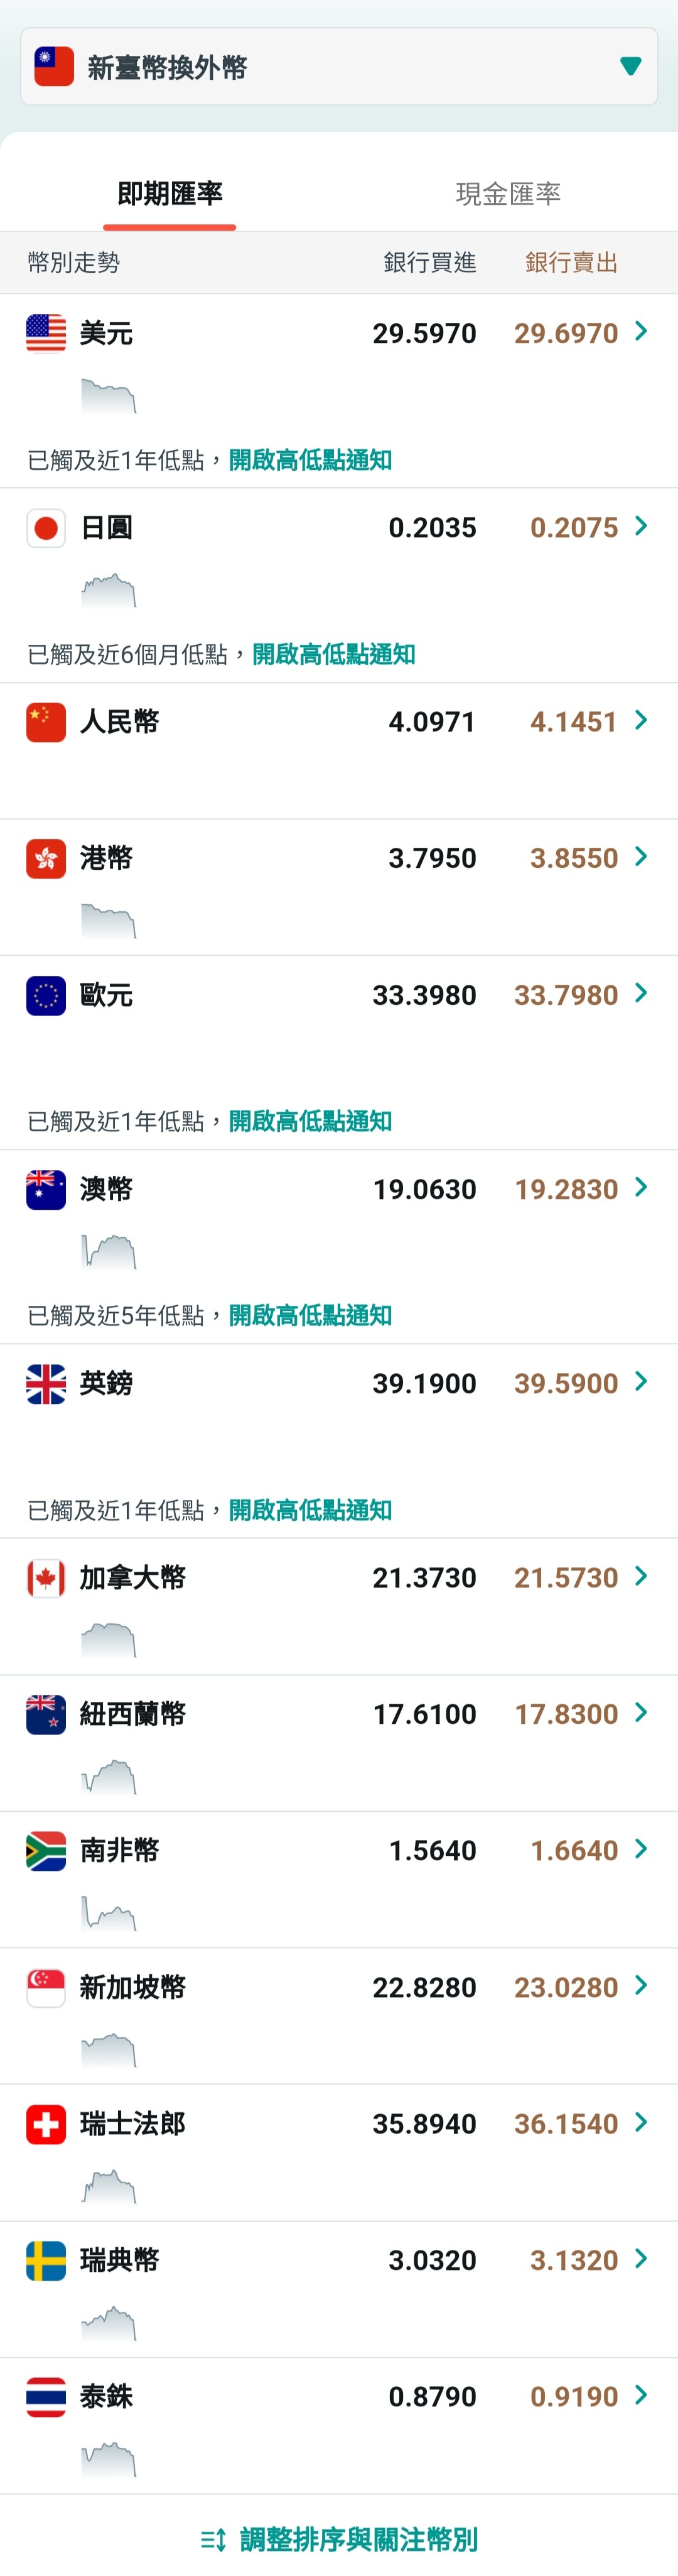Select the 即期匯率 tab
Screen dimensions: 678x2576
[169, 194]
